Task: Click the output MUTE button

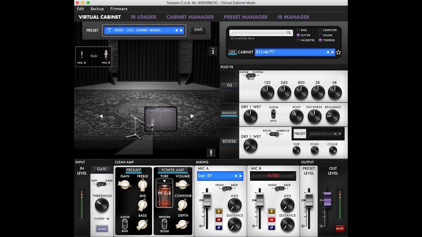Action: point(340,228)
